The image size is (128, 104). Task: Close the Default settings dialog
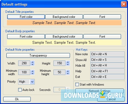[x=124, y=4]
